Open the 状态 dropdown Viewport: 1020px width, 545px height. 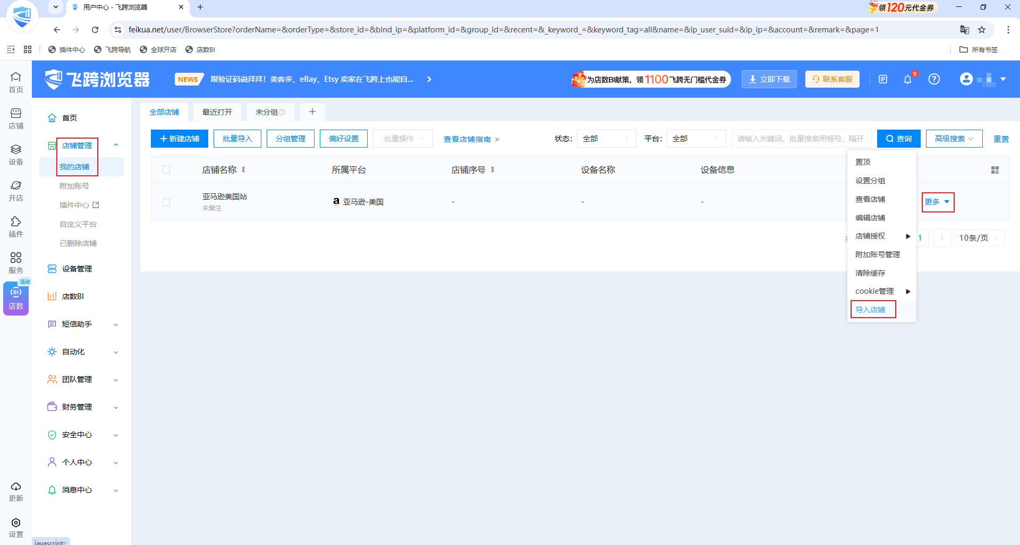(x=606, y=139)
